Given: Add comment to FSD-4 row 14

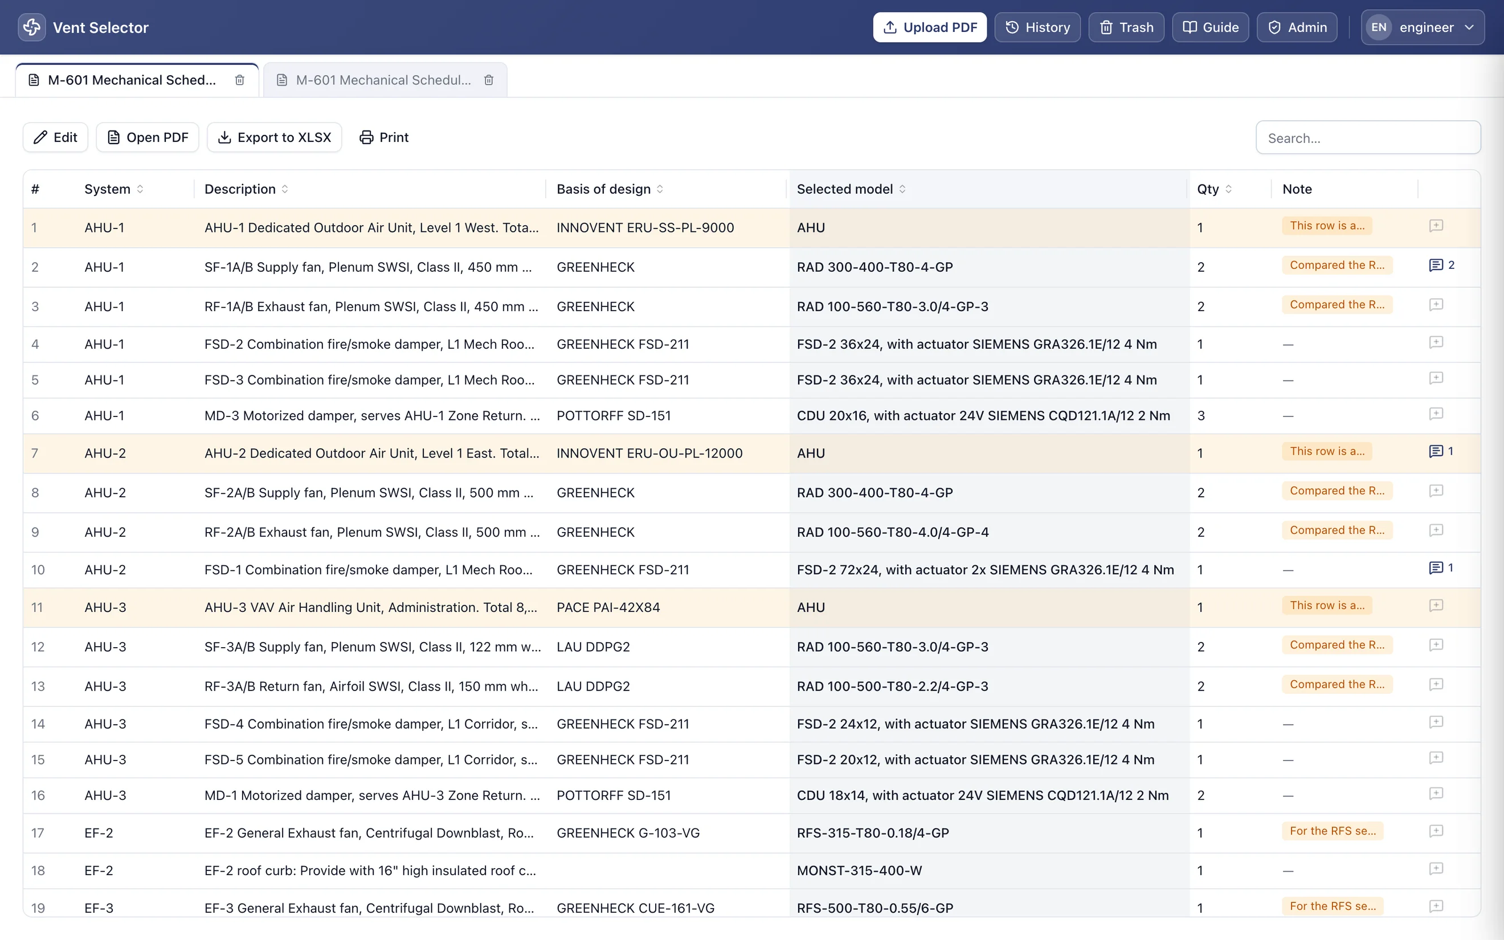Looking at the screenshot, I should click(x=1436, y=722).
